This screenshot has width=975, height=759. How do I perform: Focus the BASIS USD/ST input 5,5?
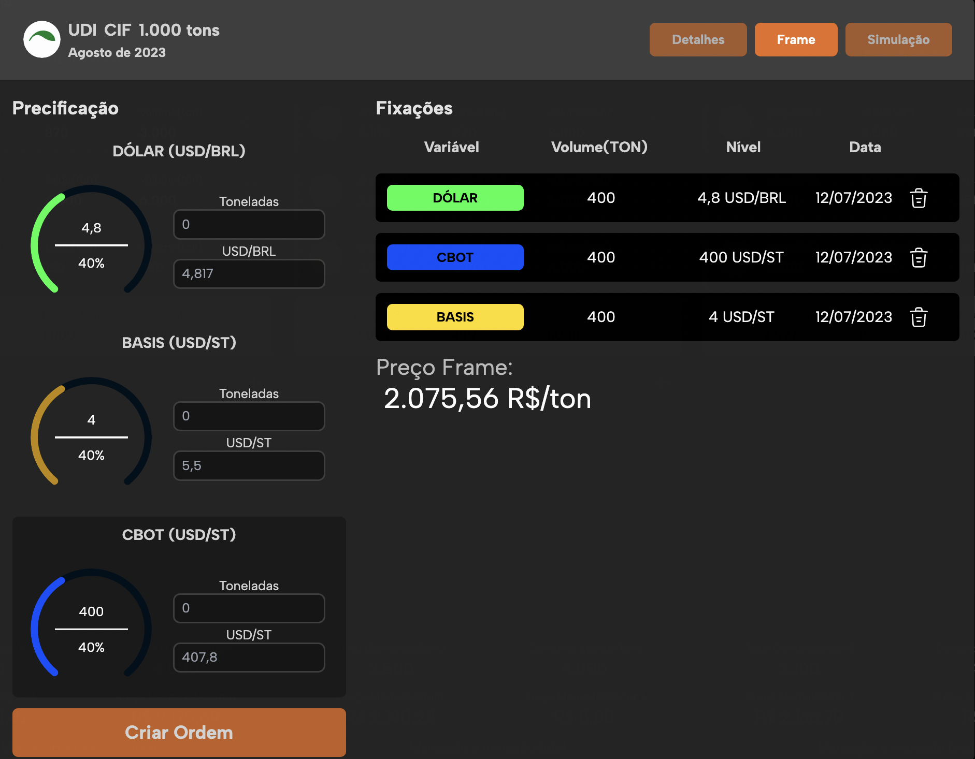click(x=249, y=465)
